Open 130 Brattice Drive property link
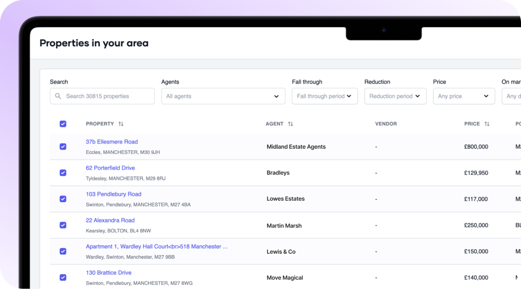This screenshot has width=521, height=289. click(109, 273)
